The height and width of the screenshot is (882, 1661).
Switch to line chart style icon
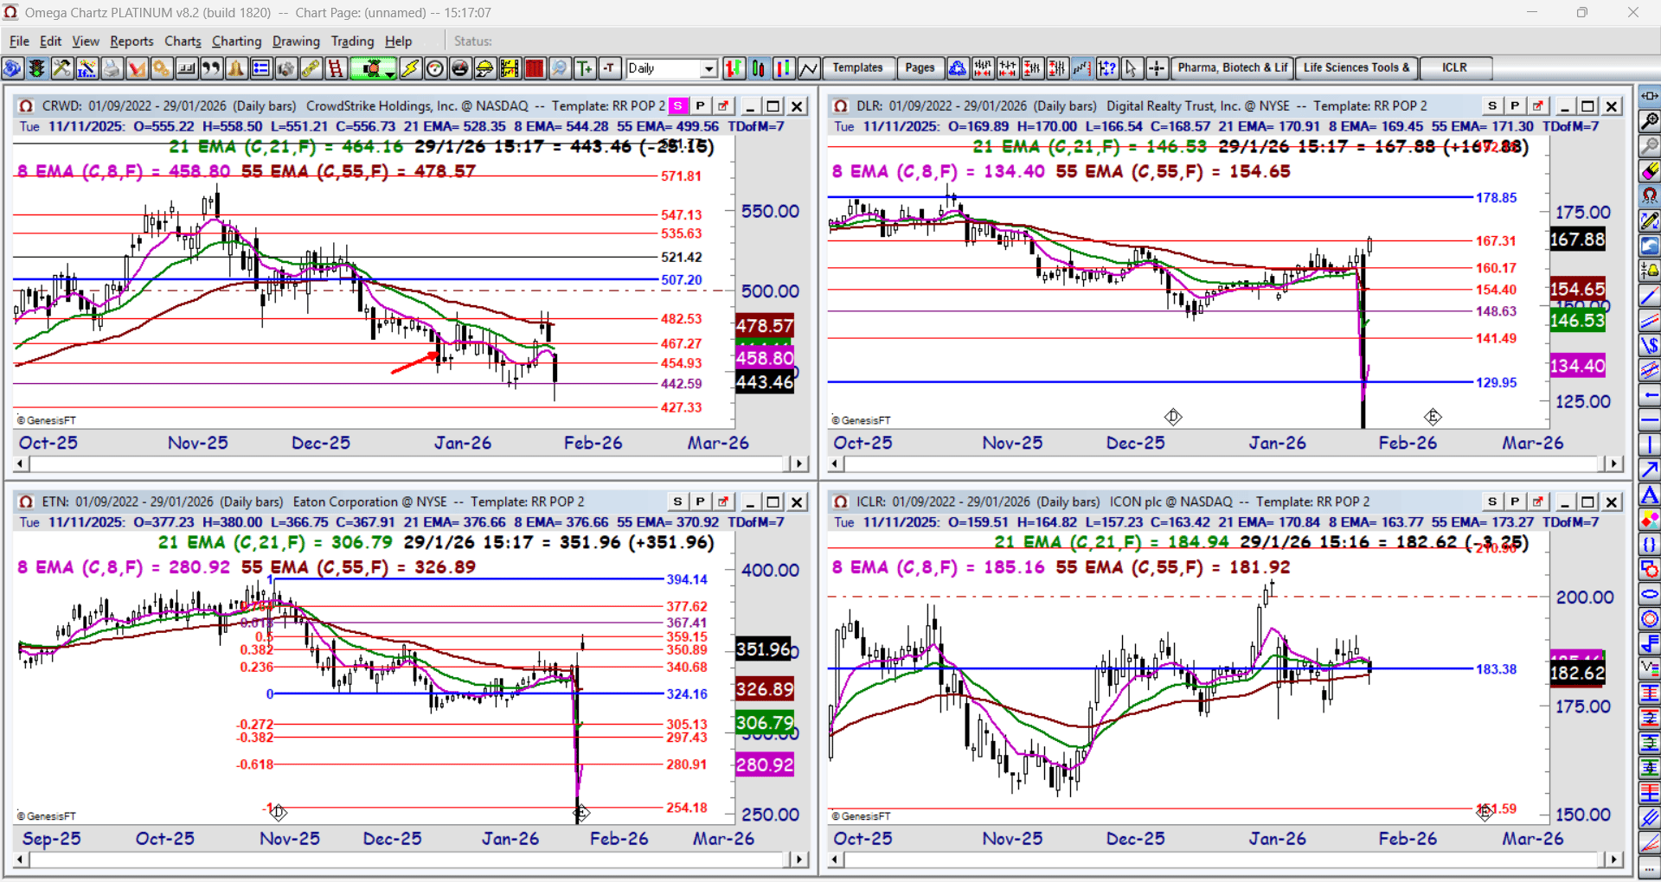[x=809, y=68]
